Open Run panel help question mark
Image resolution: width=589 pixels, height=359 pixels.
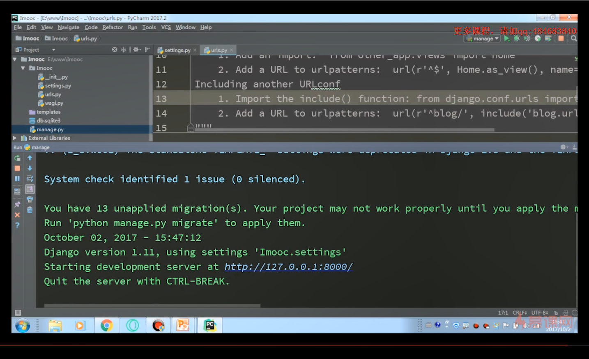pyautogui.click(x=17, y=225)
